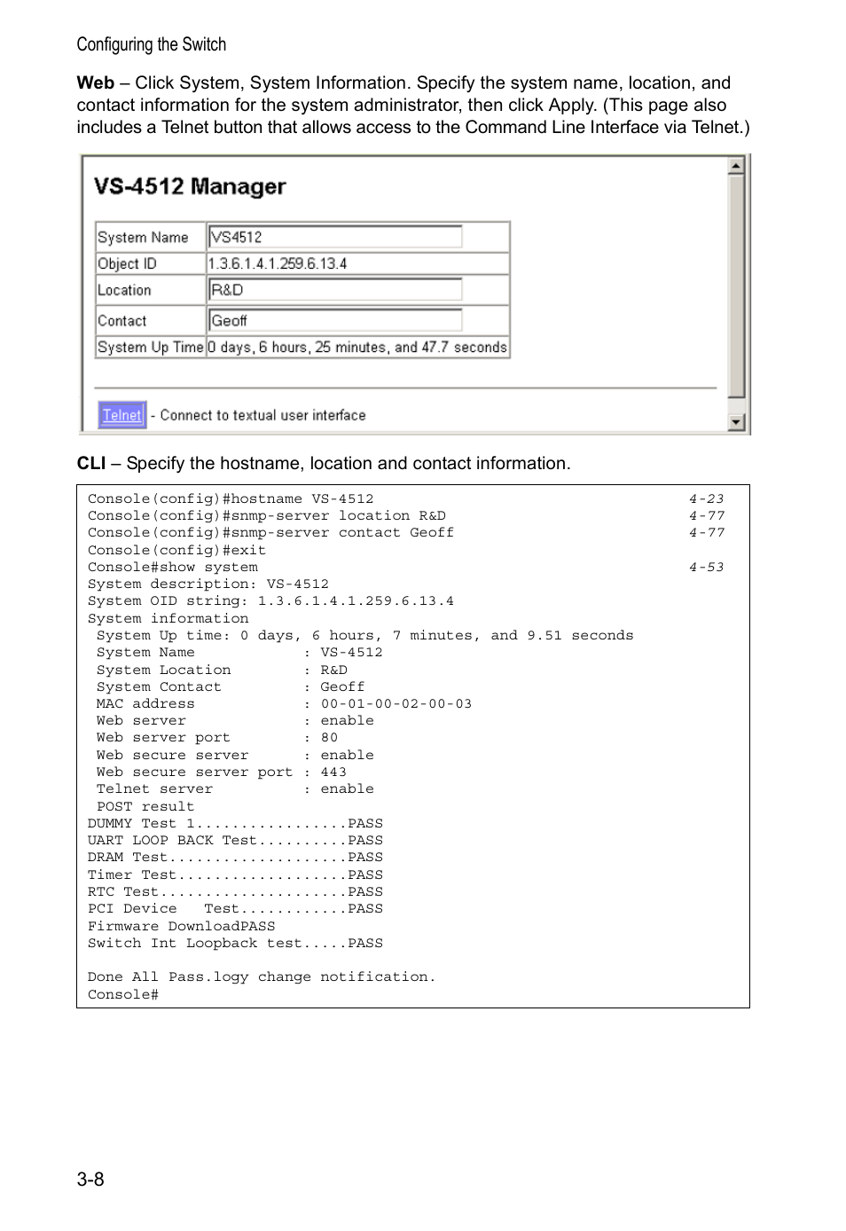Click the 'Done All Pass.logy change notification.' line

click(262, 976)
